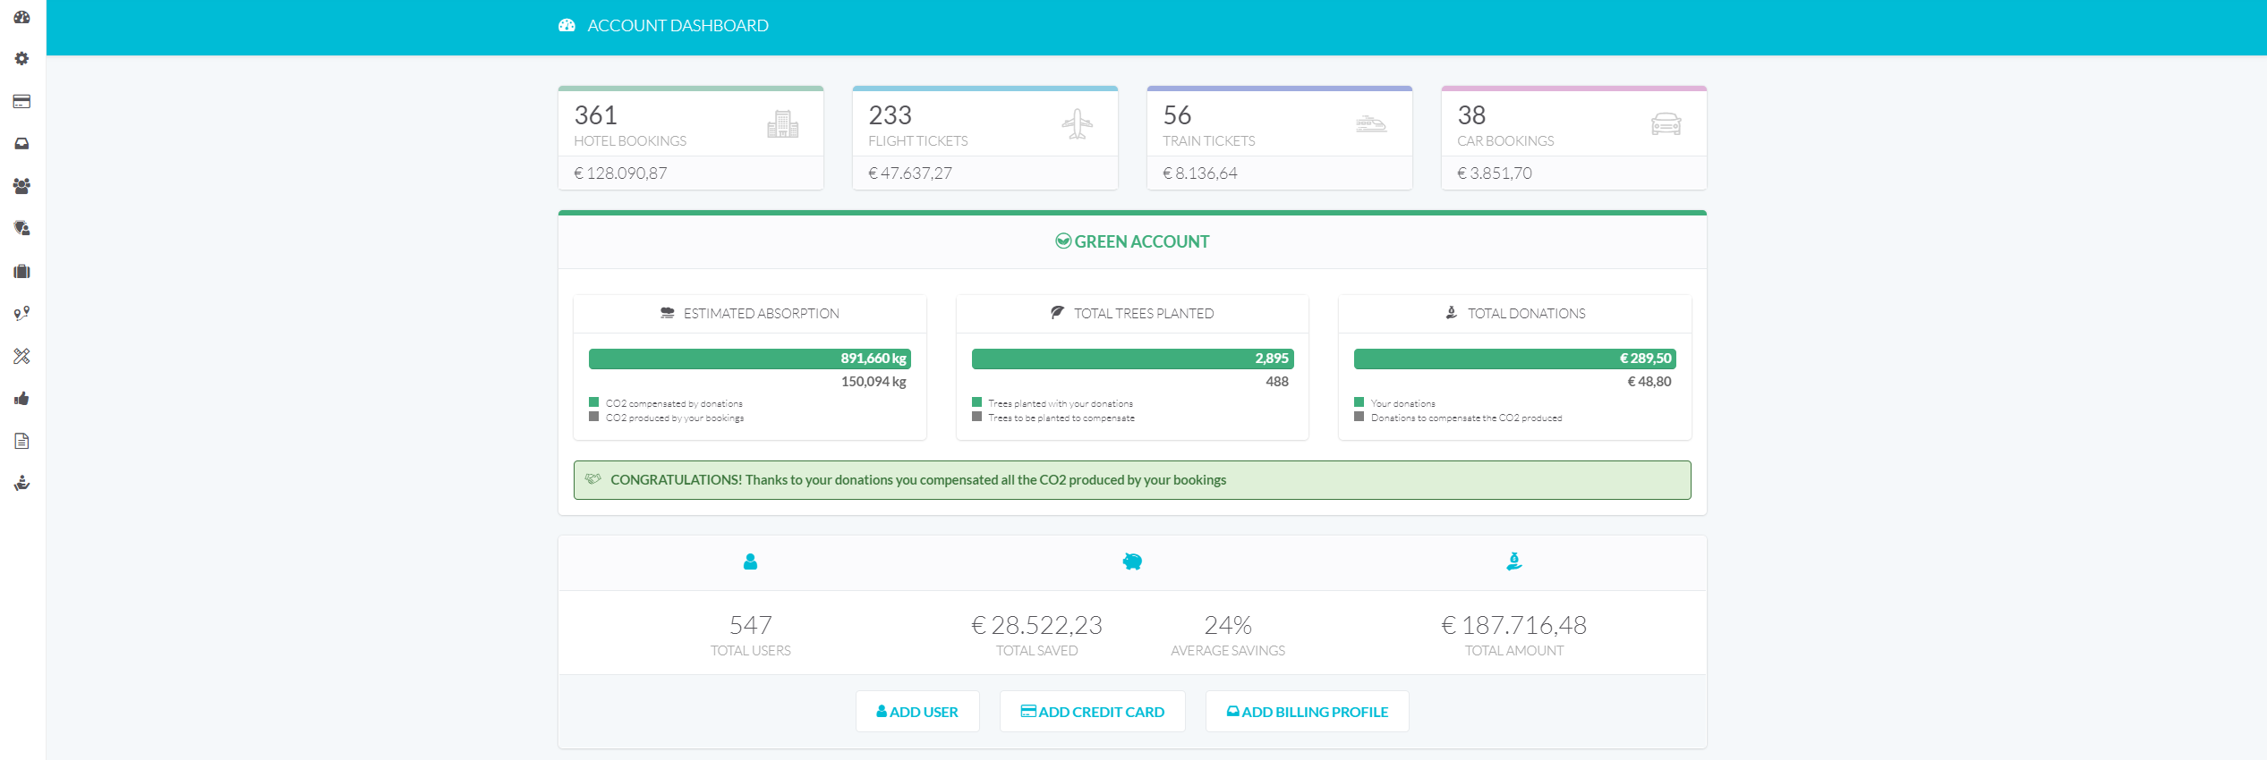
Task: Click airplane icon in flight tickets card
Action: [x=1078, y=124]
